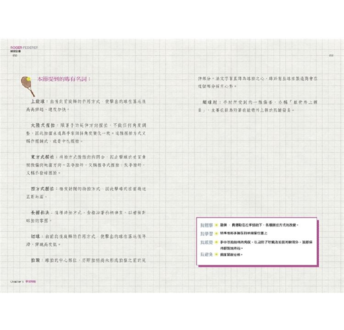Click the Chapter footer label at bottom left
344x330 pixels.
[x=23, y=282]
